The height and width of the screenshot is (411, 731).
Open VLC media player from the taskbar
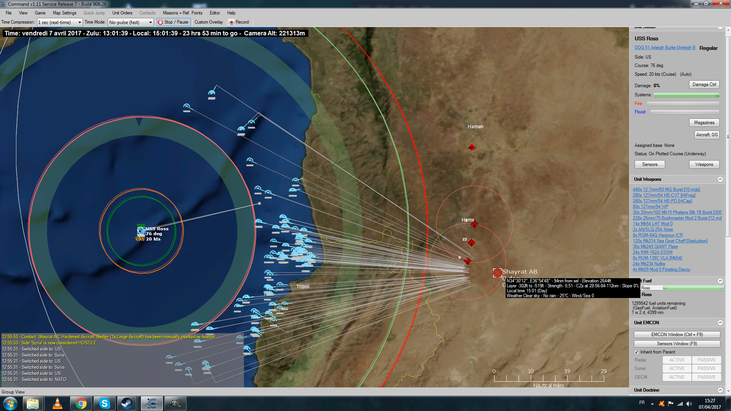[57, 403]
